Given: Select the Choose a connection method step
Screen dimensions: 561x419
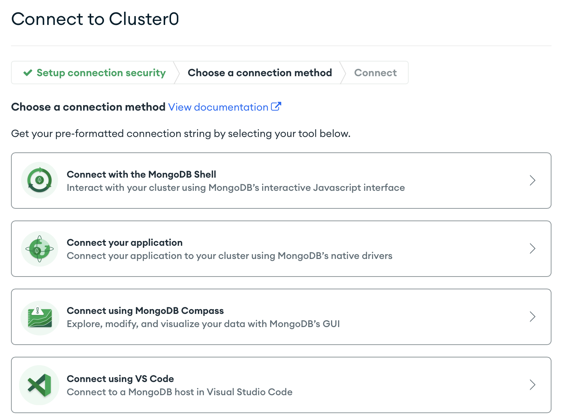Looking at the screenshot, I should coord(260,73).
